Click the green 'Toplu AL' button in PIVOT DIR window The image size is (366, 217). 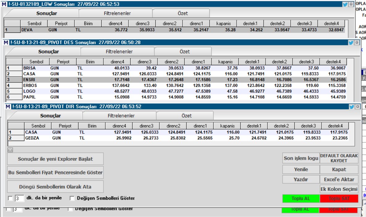click(x=301, y=198)
